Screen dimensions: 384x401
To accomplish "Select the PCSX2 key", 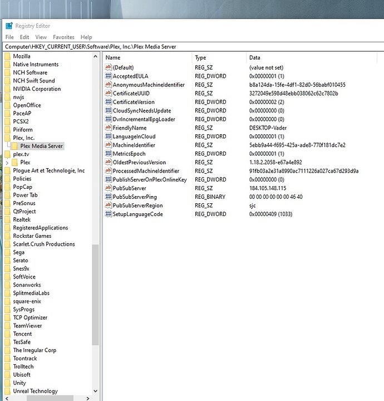I will coord(21,121).
